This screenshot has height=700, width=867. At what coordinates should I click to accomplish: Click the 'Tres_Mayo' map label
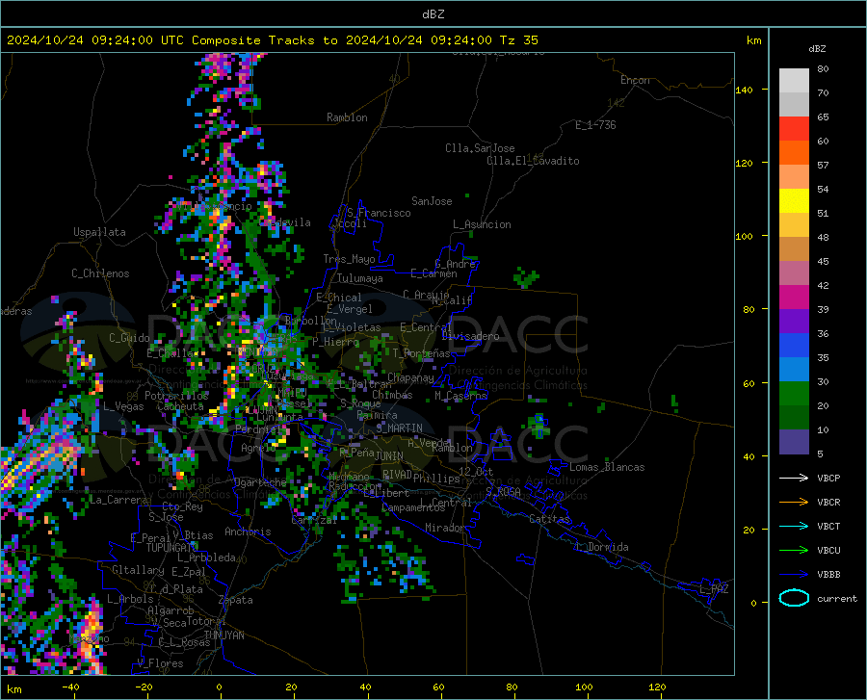(349, 259)
